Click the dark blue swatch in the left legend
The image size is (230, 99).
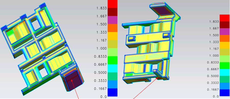(x=113, y=92)
